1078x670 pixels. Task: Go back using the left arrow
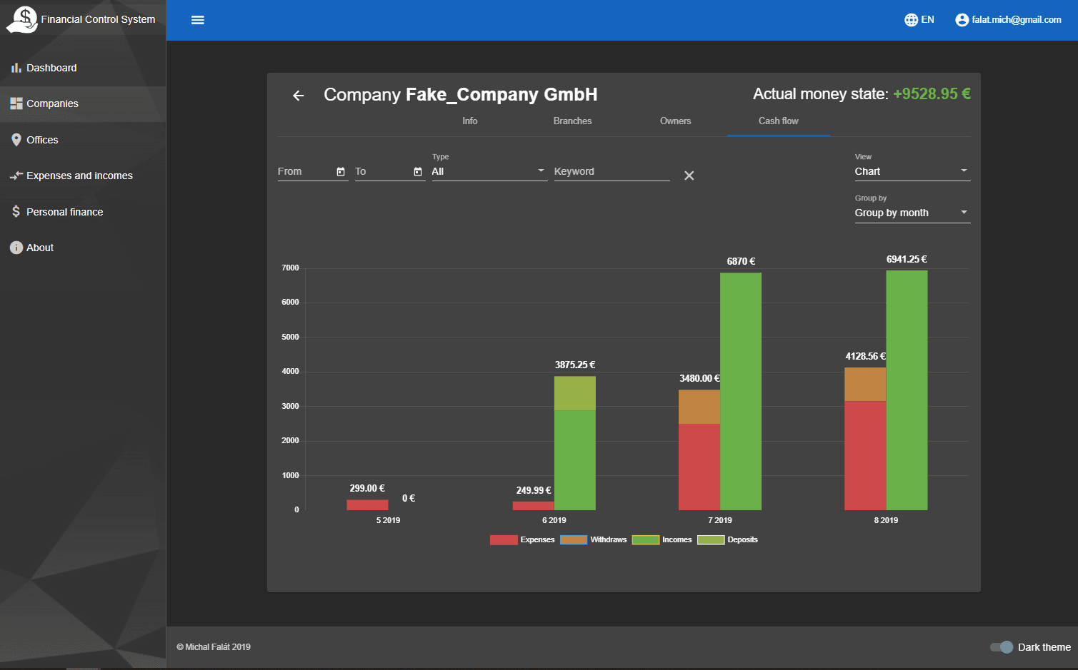pos(299,96)
